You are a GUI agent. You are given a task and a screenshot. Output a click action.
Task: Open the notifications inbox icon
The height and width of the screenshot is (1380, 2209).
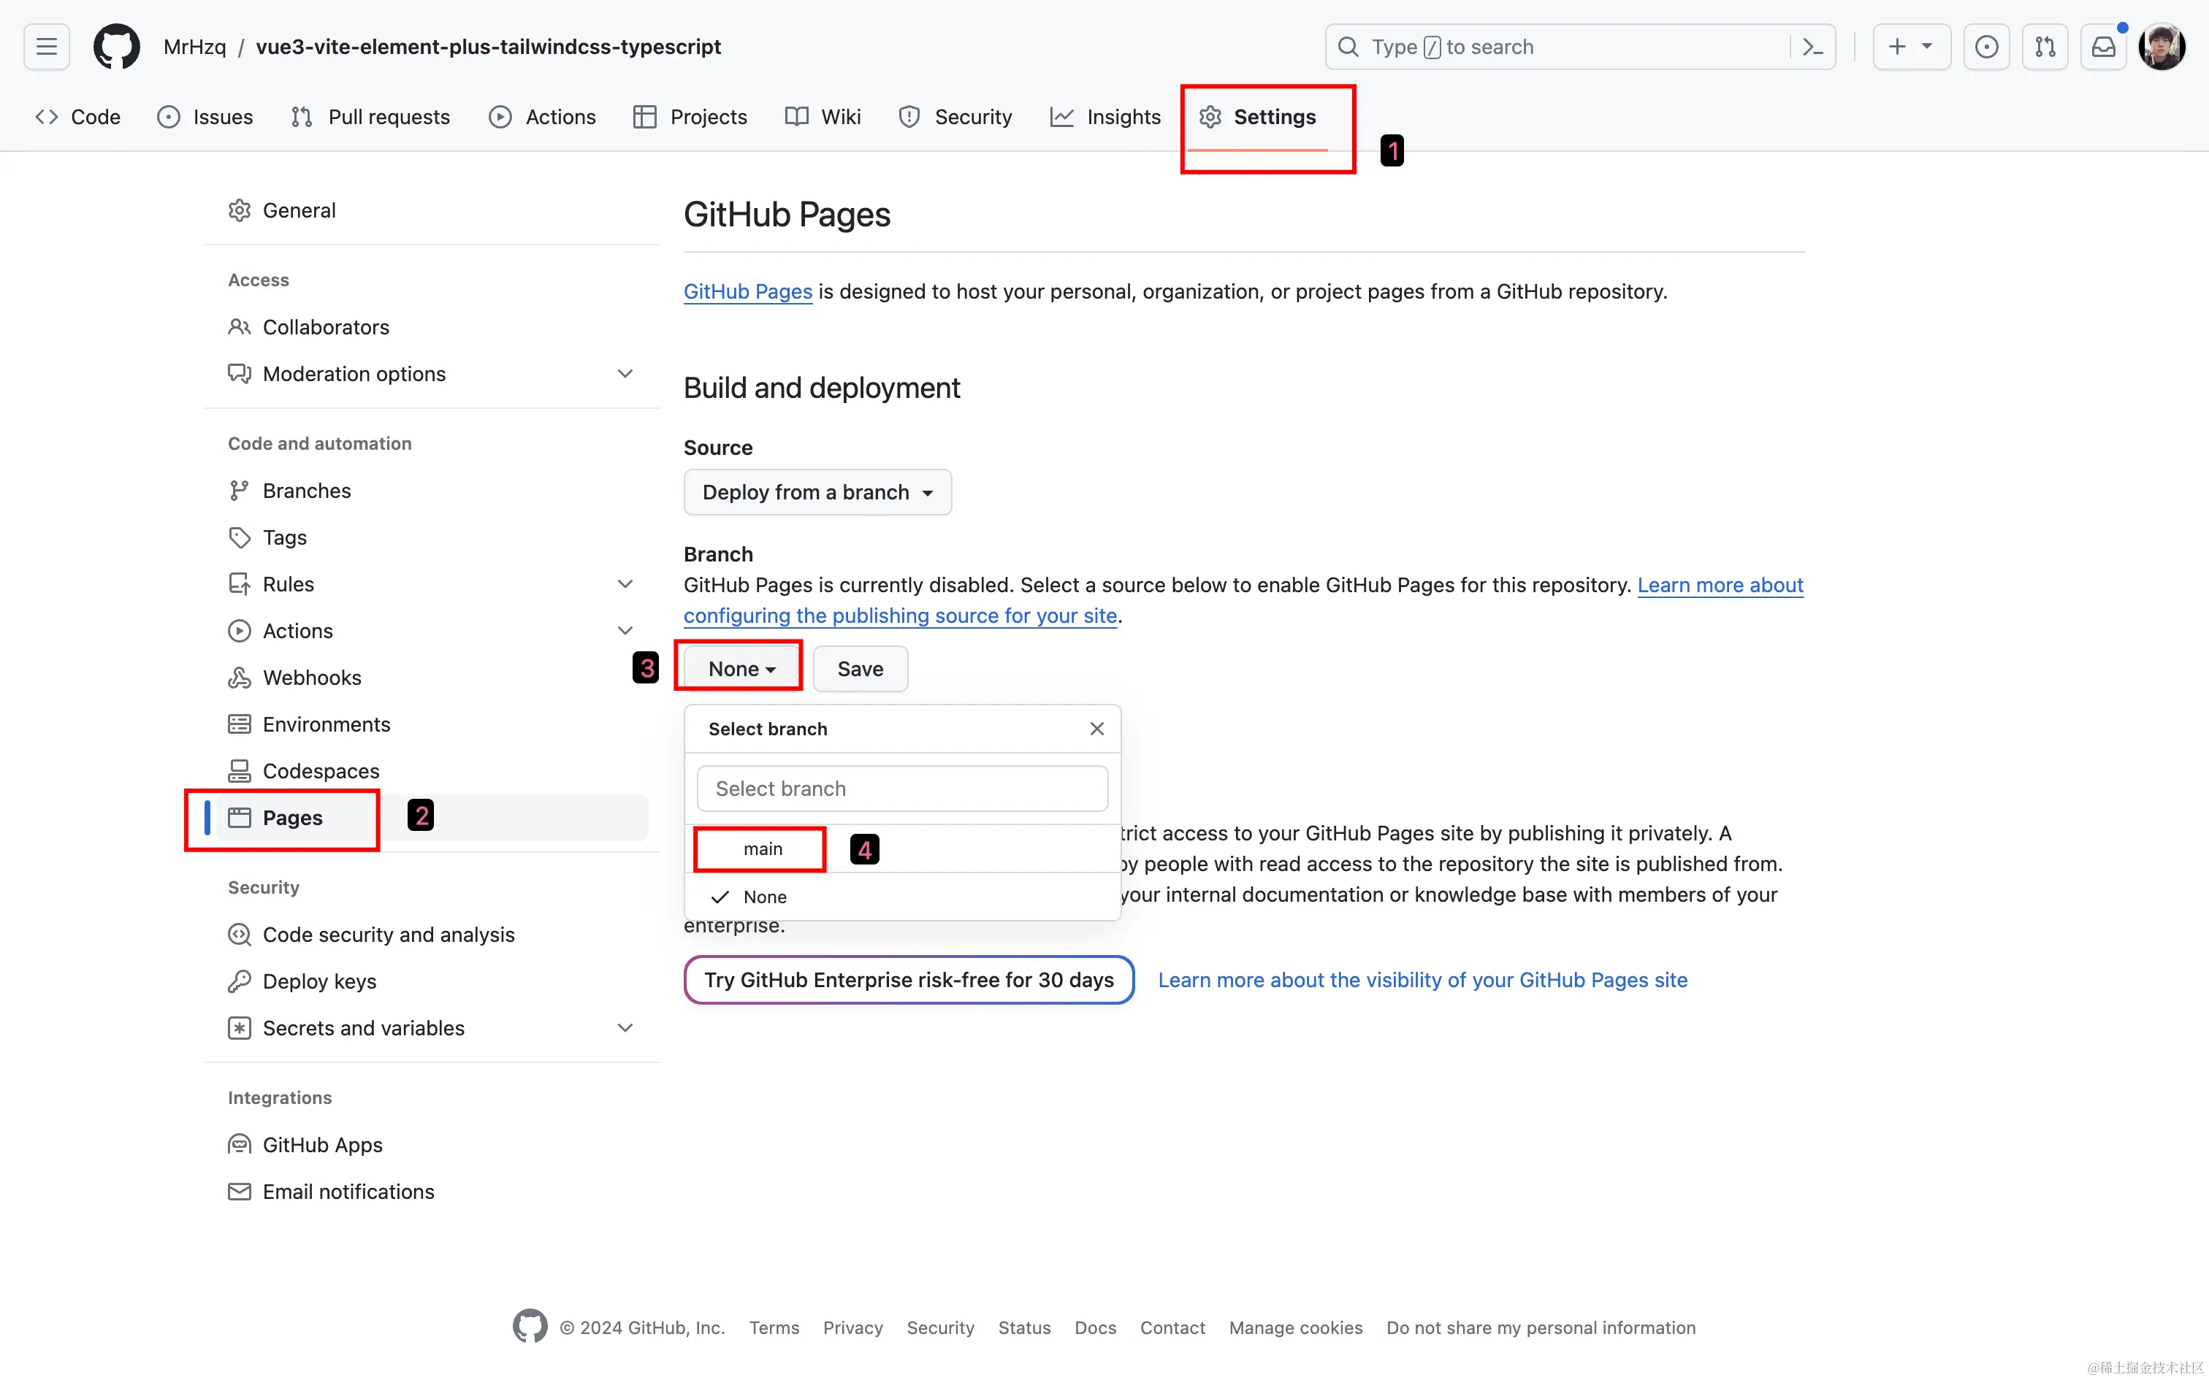[2103, 47]
